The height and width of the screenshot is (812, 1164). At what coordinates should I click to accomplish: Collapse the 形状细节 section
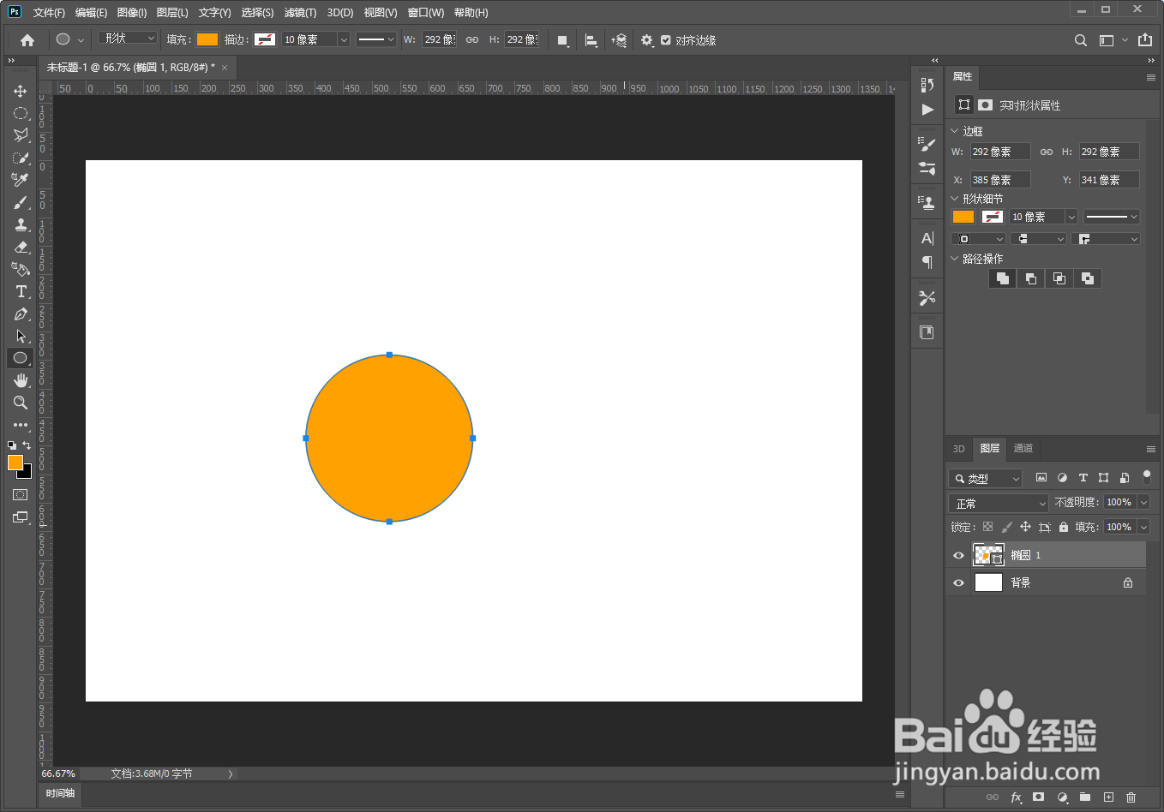point(955,199)
